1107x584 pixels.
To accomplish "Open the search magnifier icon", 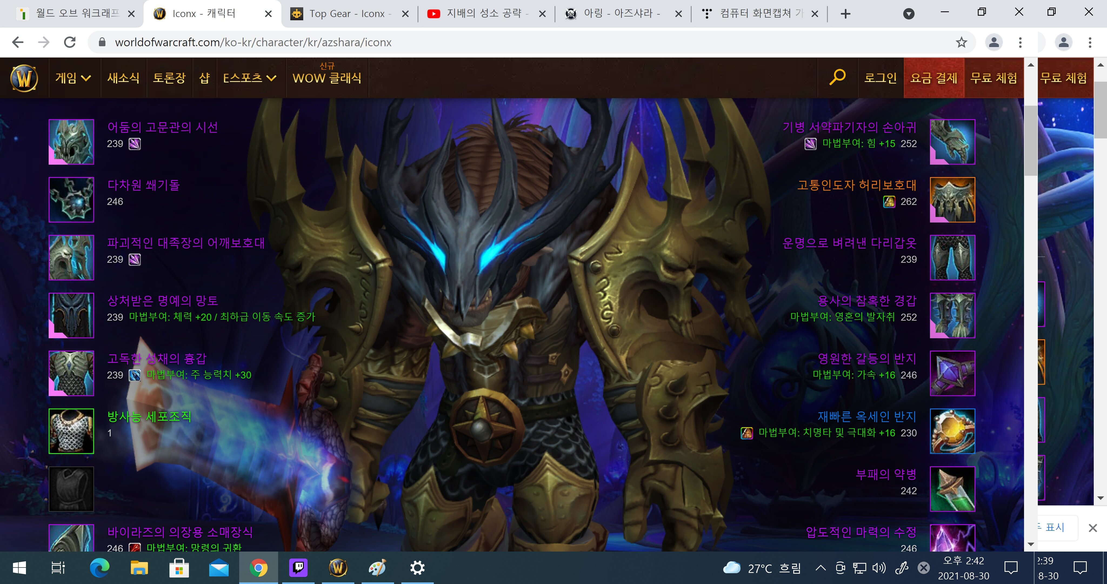I will (837, 77).
